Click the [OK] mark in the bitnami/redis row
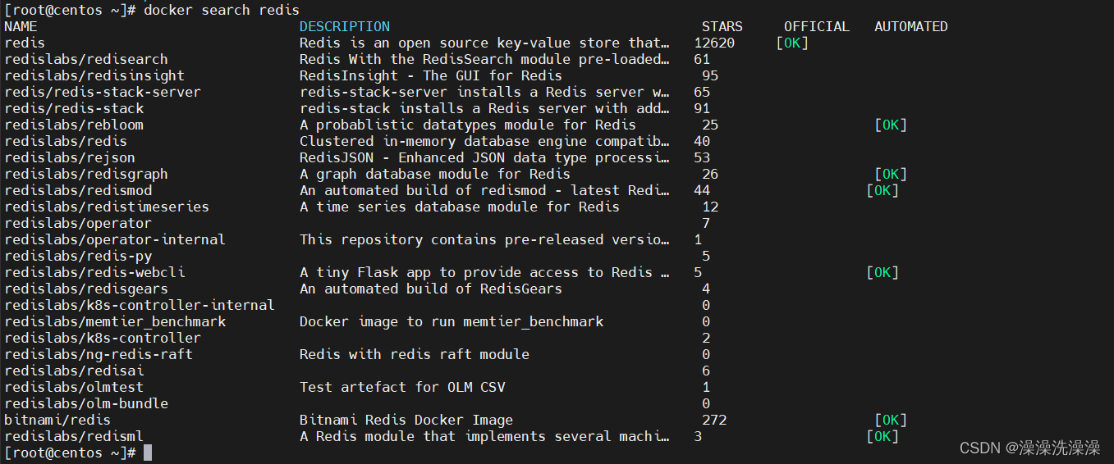1114x464 pixels. (x=891, y=420)
